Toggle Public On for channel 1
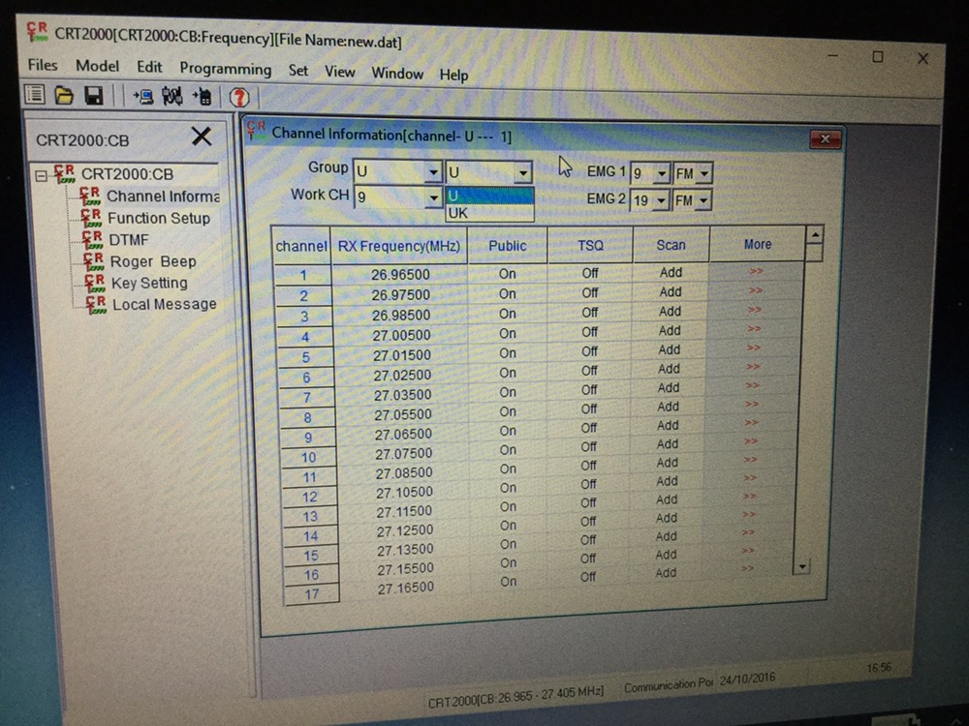 pyautogui.click(x=508, y=274)
